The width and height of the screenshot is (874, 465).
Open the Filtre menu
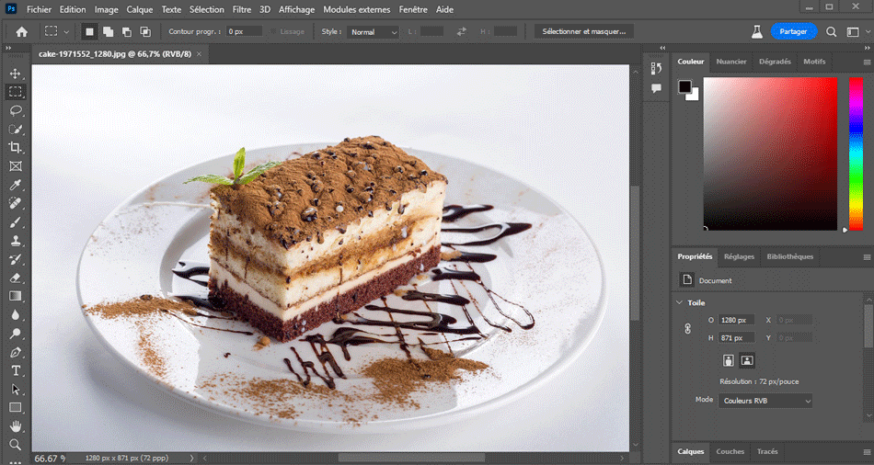(242, 9)
